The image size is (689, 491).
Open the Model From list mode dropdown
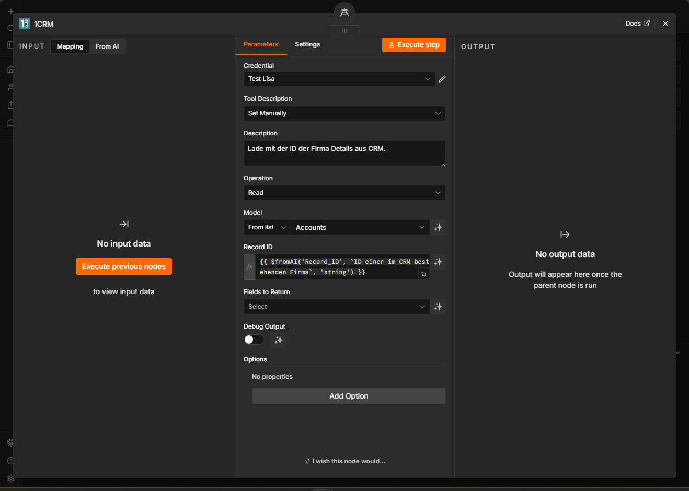(x=268, y=227)
